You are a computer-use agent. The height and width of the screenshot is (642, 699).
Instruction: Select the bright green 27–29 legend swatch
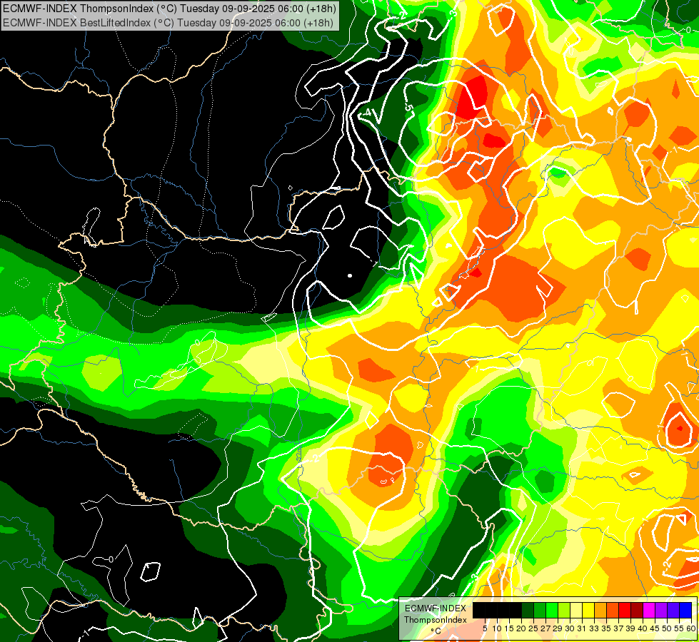pyautogui.click(x=552, y=611)
